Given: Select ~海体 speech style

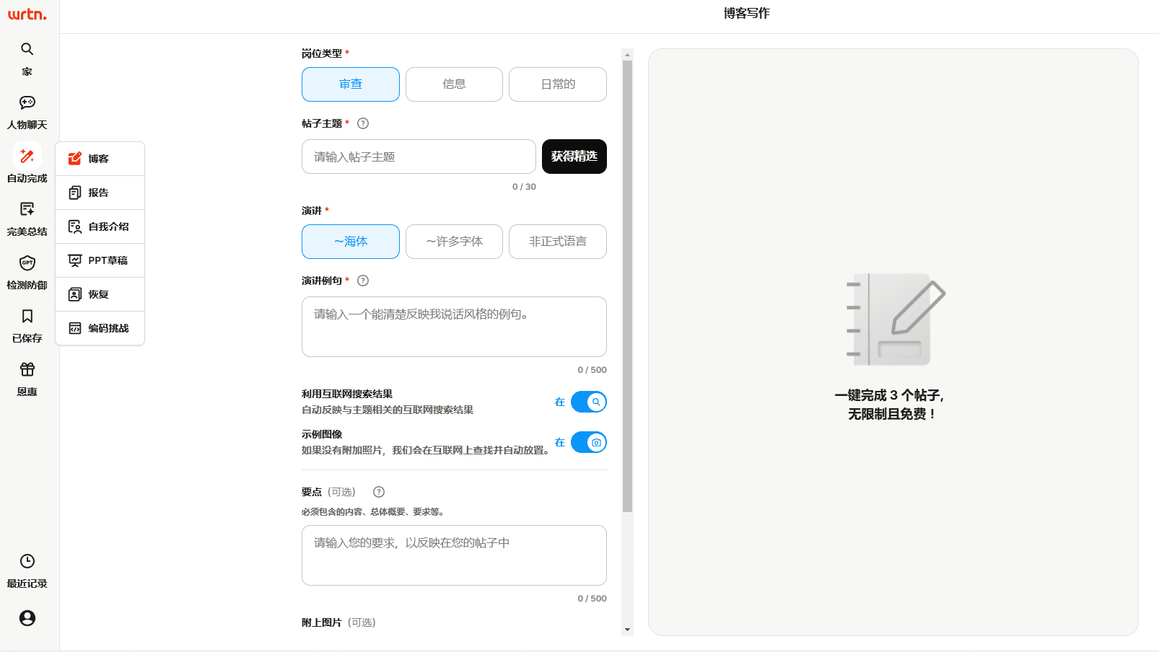Looking at the screenshot, I should [x=351, y=242].
